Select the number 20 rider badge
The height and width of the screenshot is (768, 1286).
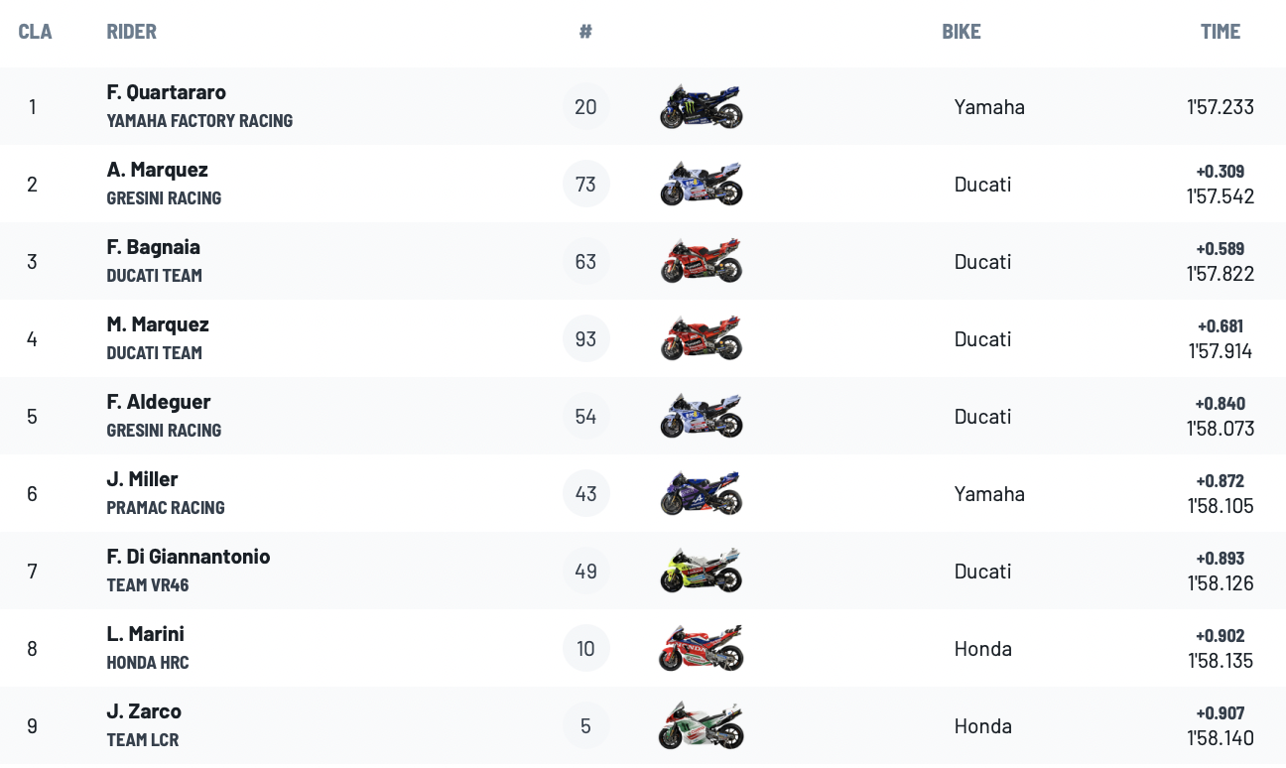pos(585,106)
